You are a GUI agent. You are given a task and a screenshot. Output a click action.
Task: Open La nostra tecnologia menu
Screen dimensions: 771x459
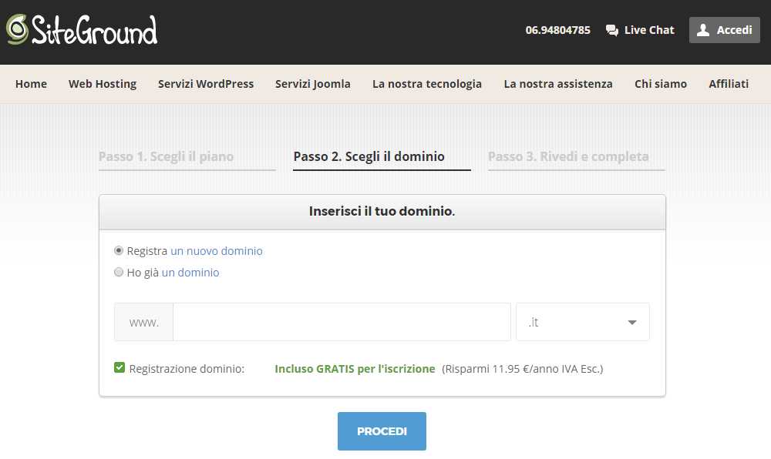pyautogui.click(x=427, y=84)
